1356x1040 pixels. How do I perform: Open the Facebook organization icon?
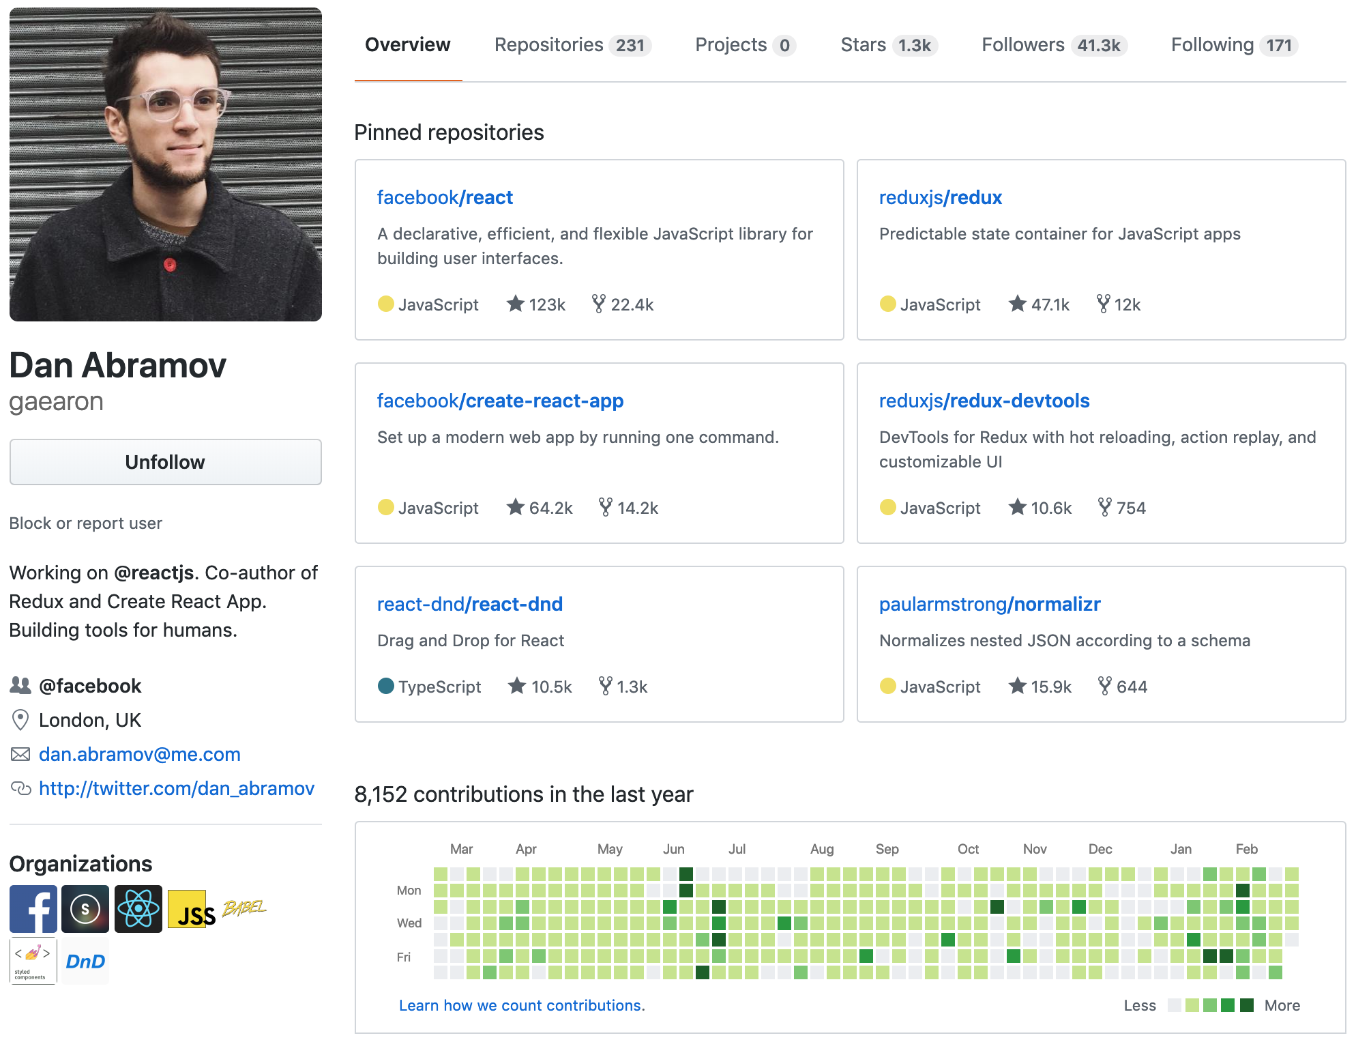[x=33, y=908]
